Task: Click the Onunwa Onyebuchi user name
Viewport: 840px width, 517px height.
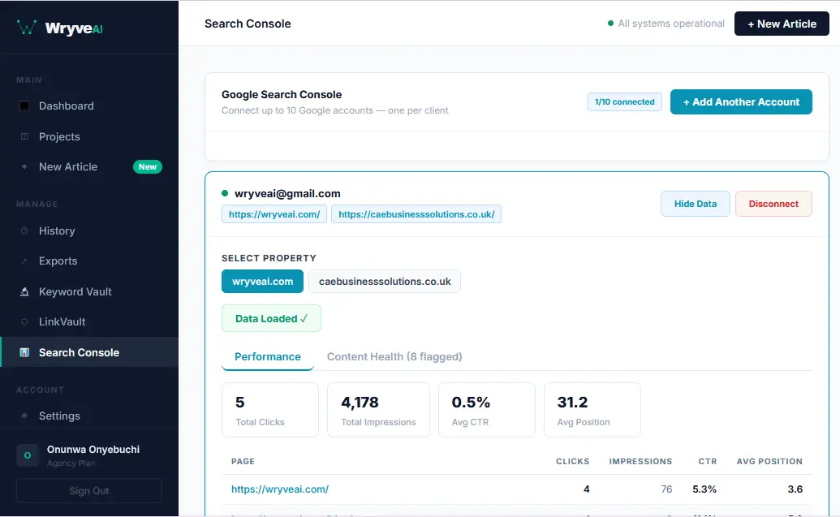Action: click(93, 450)
